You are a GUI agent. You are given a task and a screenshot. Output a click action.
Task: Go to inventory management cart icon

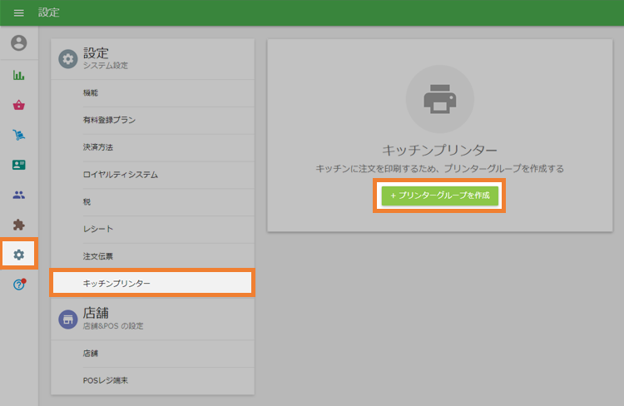[18, 135]
